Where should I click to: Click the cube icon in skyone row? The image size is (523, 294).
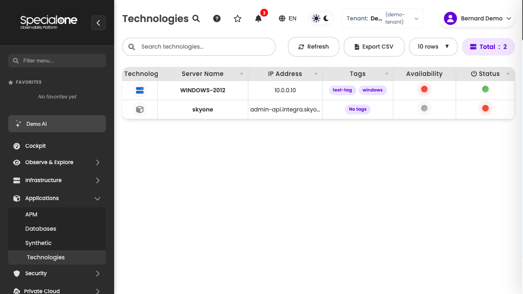click(x=140, y=109)
